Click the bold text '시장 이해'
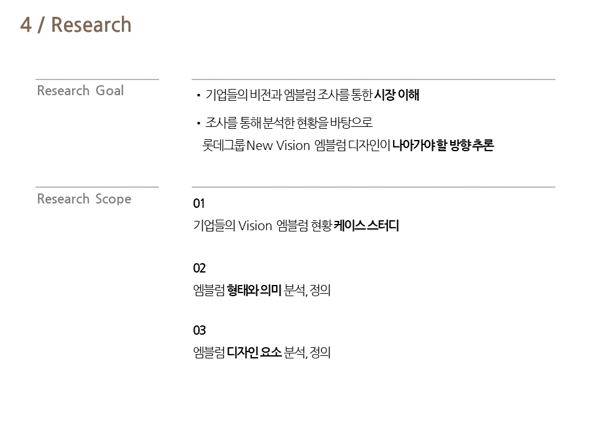Image resolution: width=597 pixels, height=448 pixels. click(397, 95)
